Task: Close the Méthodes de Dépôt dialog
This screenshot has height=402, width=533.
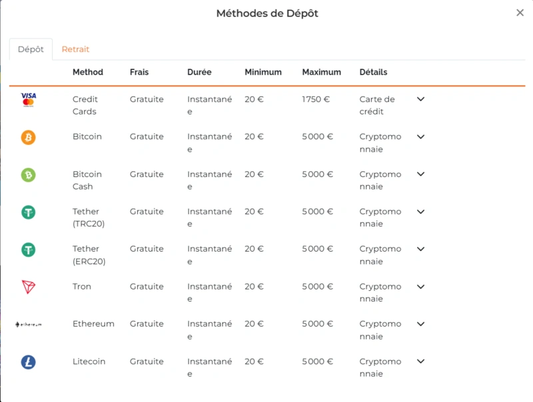Action: (x=520, y=13)
